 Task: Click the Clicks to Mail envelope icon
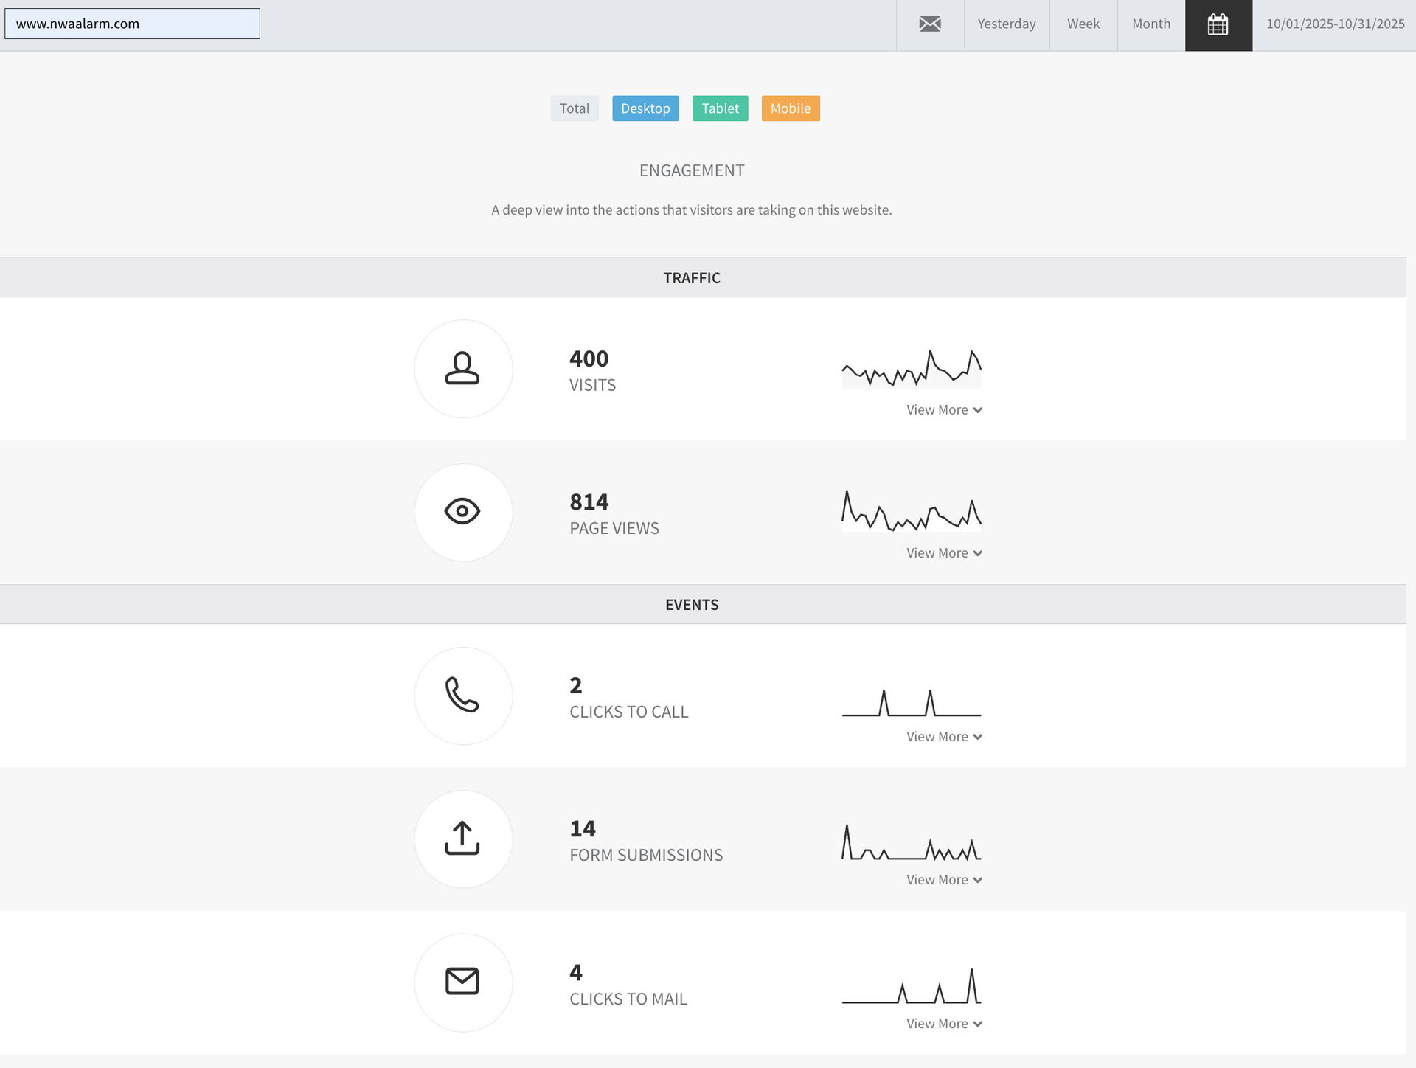click(462, 982)
